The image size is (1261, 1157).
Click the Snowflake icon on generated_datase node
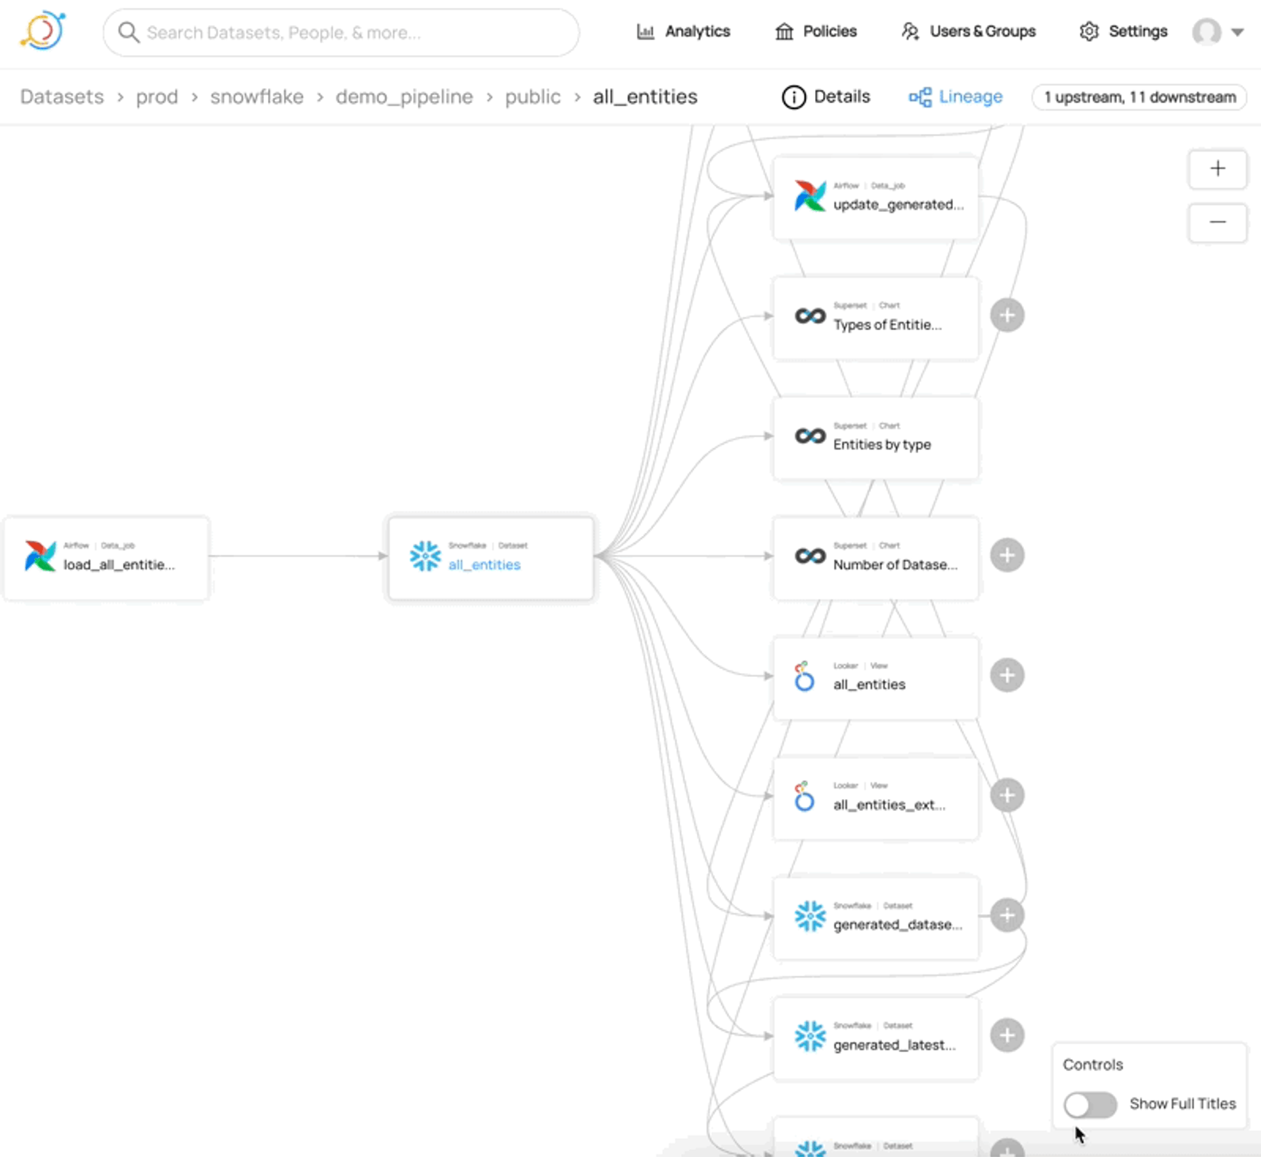tap(810, 916)
